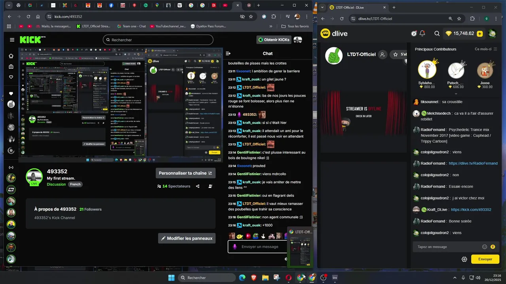Click the user-check icon after the share icon
The image size is (506, 284).
pos(210,186)
